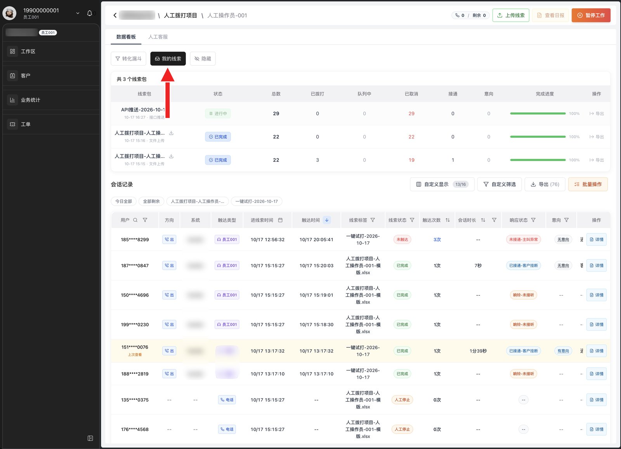
Task: Click the user avatar top left
Action: pos(10,13)
